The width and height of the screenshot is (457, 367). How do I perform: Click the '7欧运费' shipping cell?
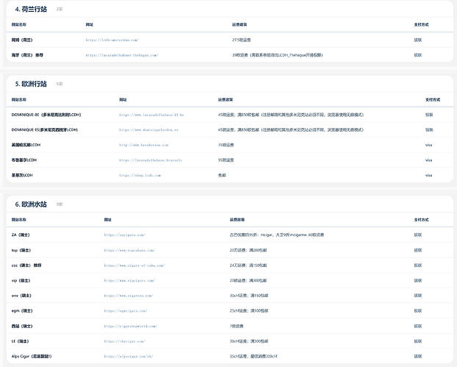click(x=237, y=326)
